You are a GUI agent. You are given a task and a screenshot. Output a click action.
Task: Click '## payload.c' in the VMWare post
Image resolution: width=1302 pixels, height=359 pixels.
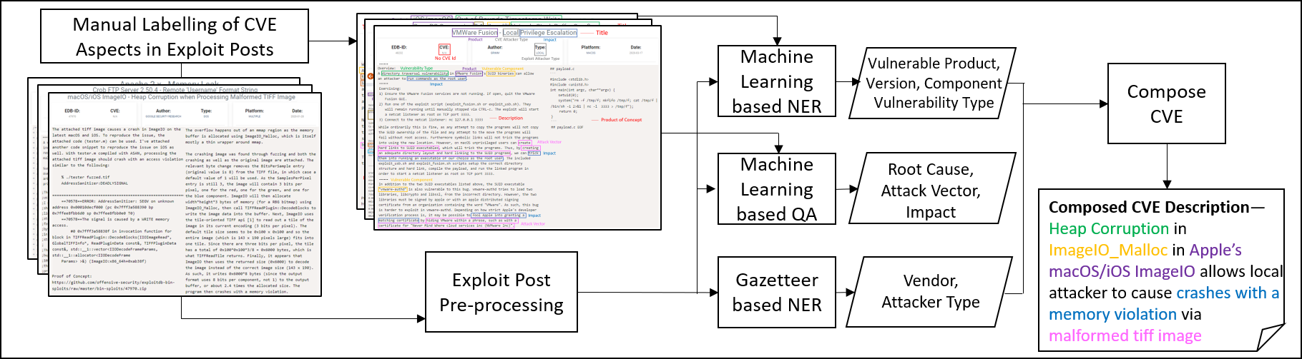click(563, 69)
